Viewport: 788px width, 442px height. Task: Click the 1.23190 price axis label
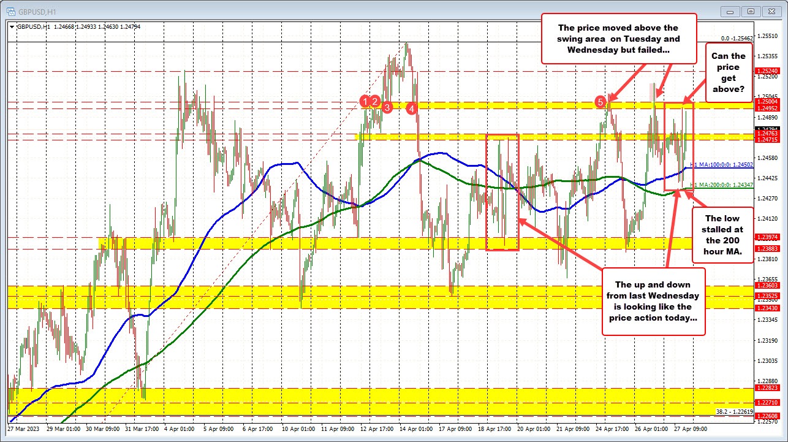click(768, 340)
